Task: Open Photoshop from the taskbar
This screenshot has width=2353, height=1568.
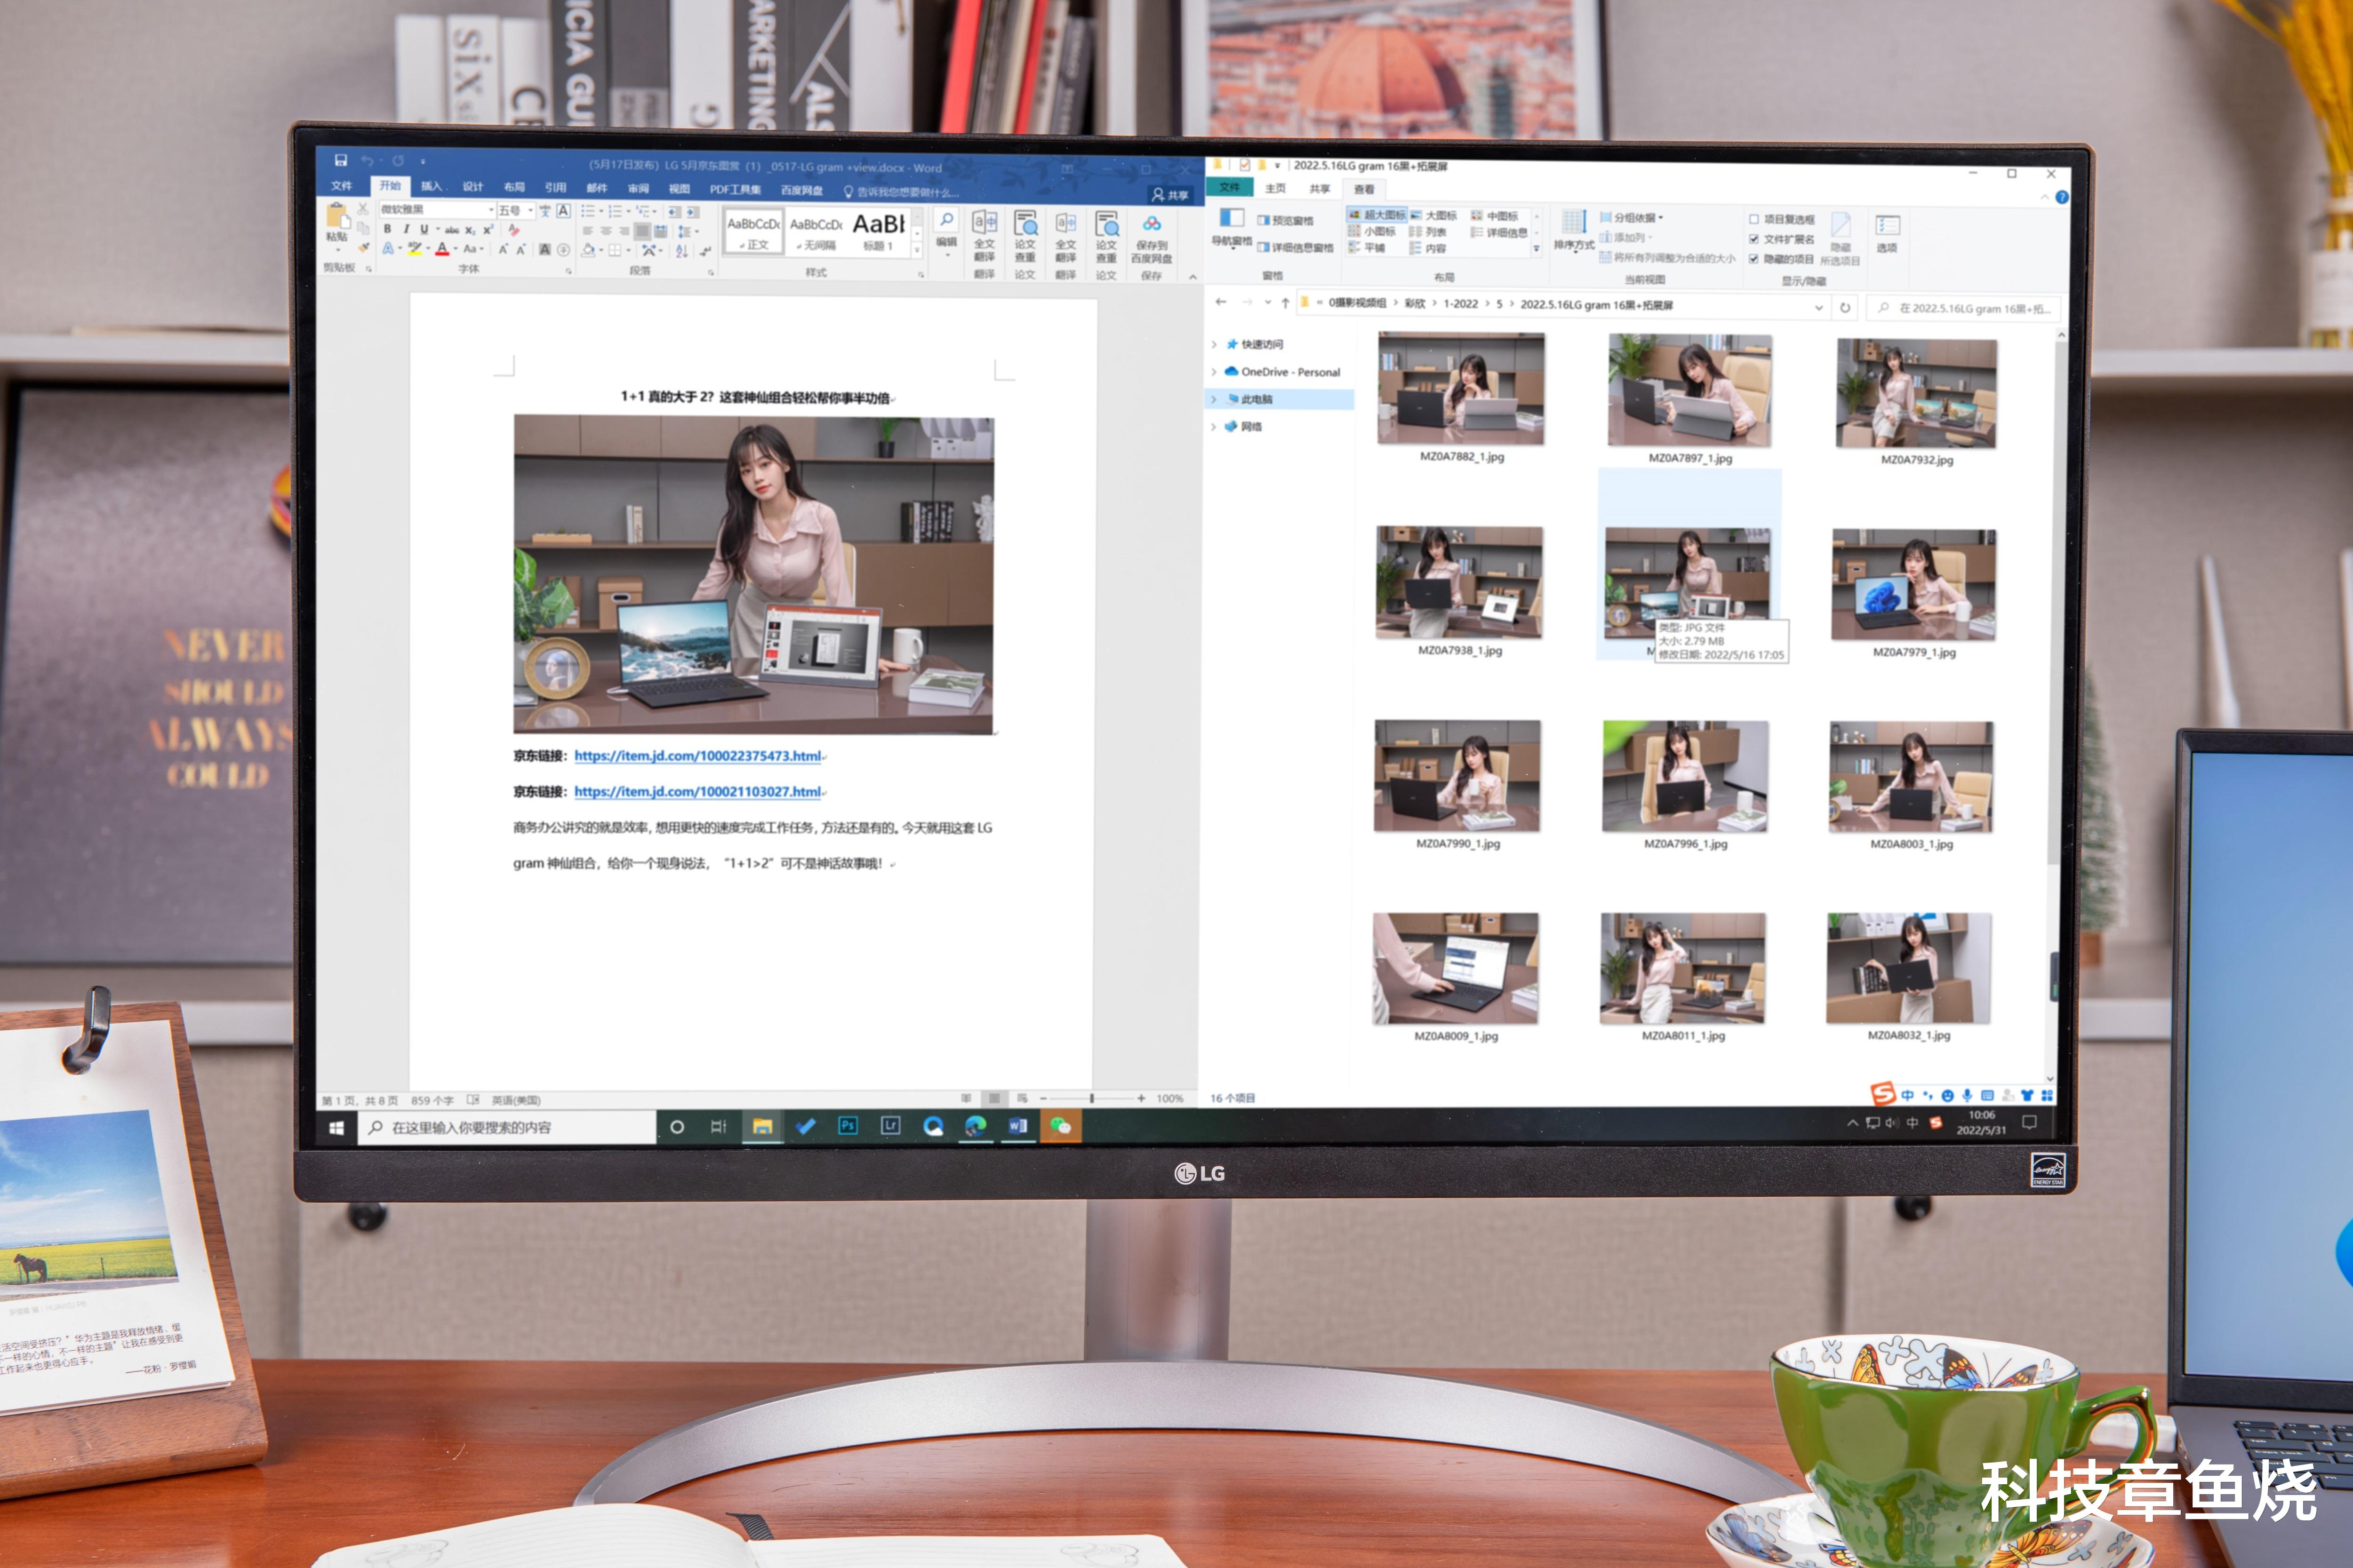Action: click(848, 1125)
